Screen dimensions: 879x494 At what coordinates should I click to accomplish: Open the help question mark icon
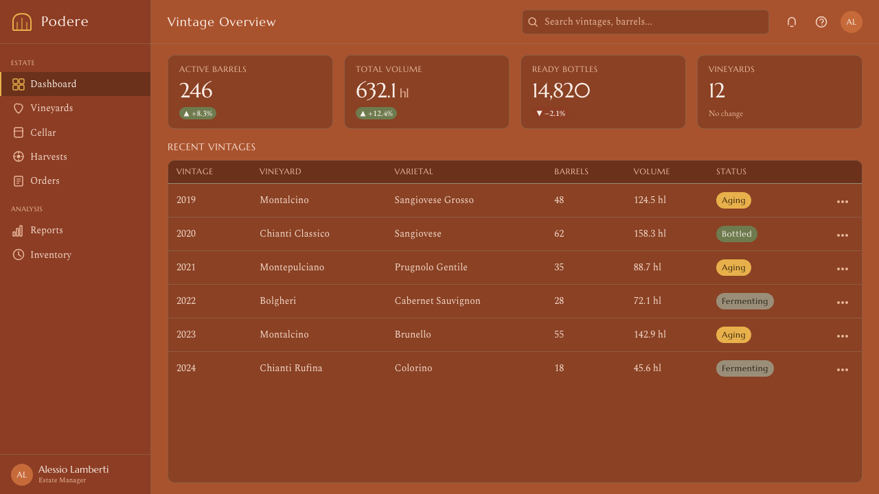[x=821, y=22]
